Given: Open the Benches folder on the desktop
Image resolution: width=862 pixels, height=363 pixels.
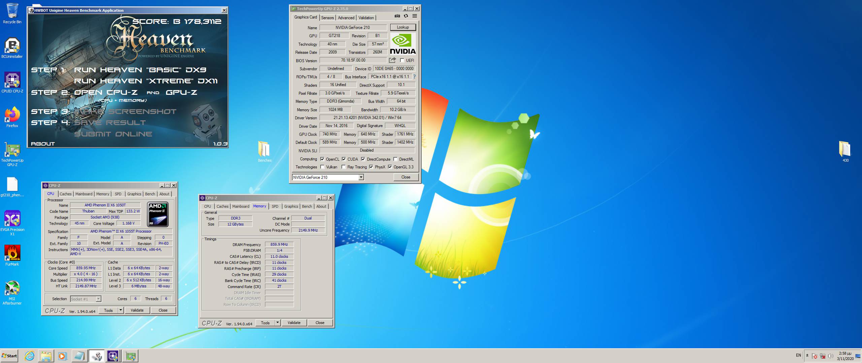Looking at the screenshot, I should click(x=264, y=152).
